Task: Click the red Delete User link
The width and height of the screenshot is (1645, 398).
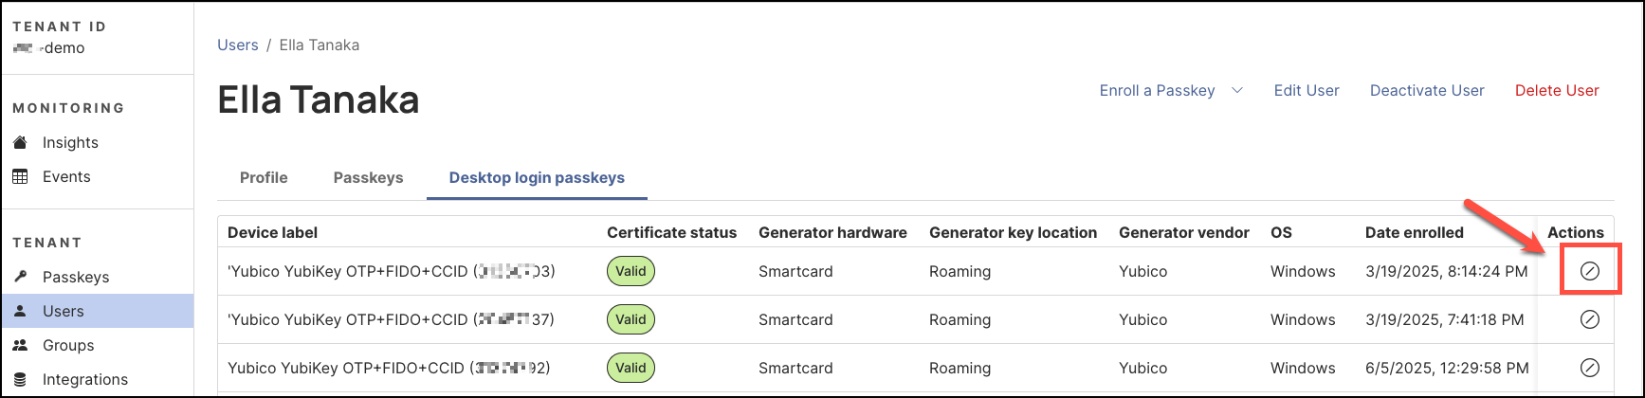Action: (1557, 90)
